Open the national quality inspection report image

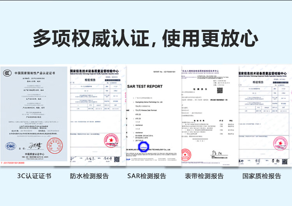[265, 115]
